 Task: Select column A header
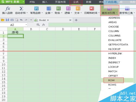coord(15,29)
